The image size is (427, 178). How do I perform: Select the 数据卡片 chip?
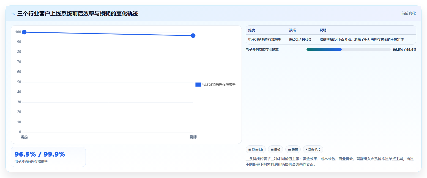pyautogui.click(x=313, y=149)
